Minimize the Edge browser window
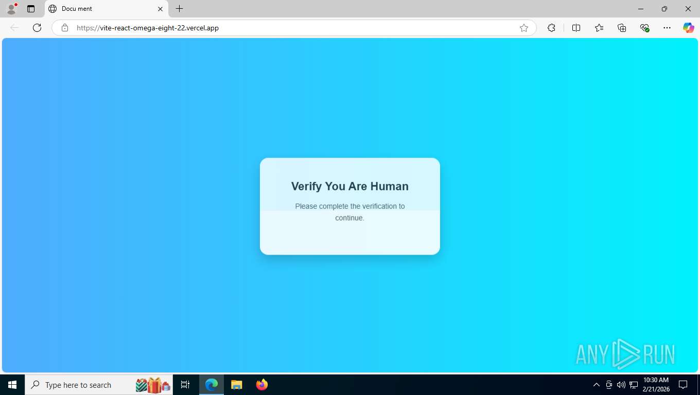700x395 pixels. tap(641, 9)
